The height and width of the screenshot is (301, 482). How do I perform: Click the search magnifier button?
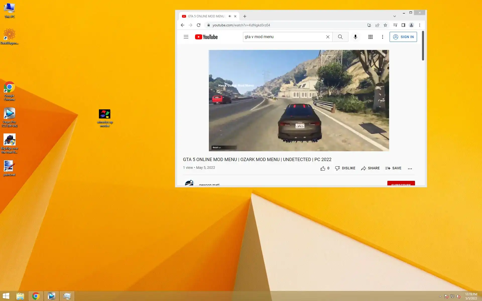click(x=340, y=37)
